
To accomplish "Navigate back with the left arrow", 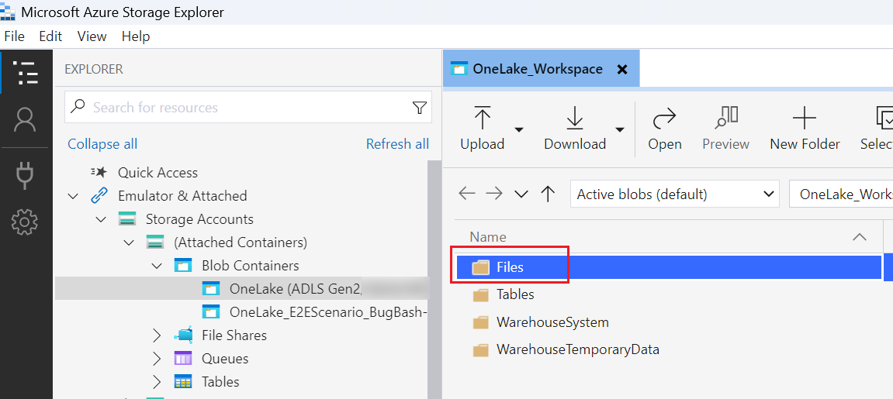I will (467, 194).
